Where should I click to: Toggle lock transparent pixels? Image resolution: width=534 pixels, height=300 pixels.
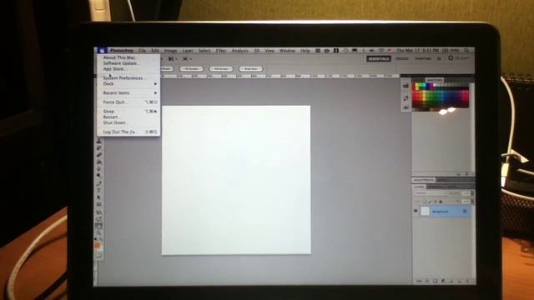[424, 202]
